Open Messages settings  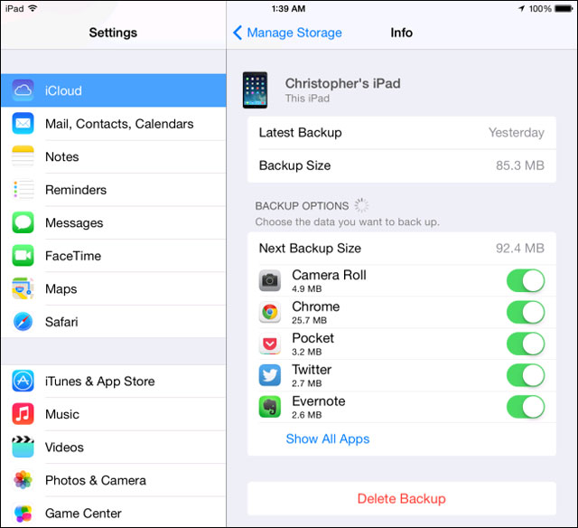click(x=114, y=222)
